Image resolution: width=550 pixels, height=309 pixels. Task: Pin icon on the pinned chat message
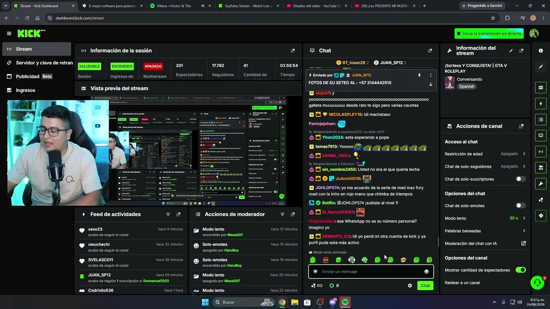tap(419, 75)
